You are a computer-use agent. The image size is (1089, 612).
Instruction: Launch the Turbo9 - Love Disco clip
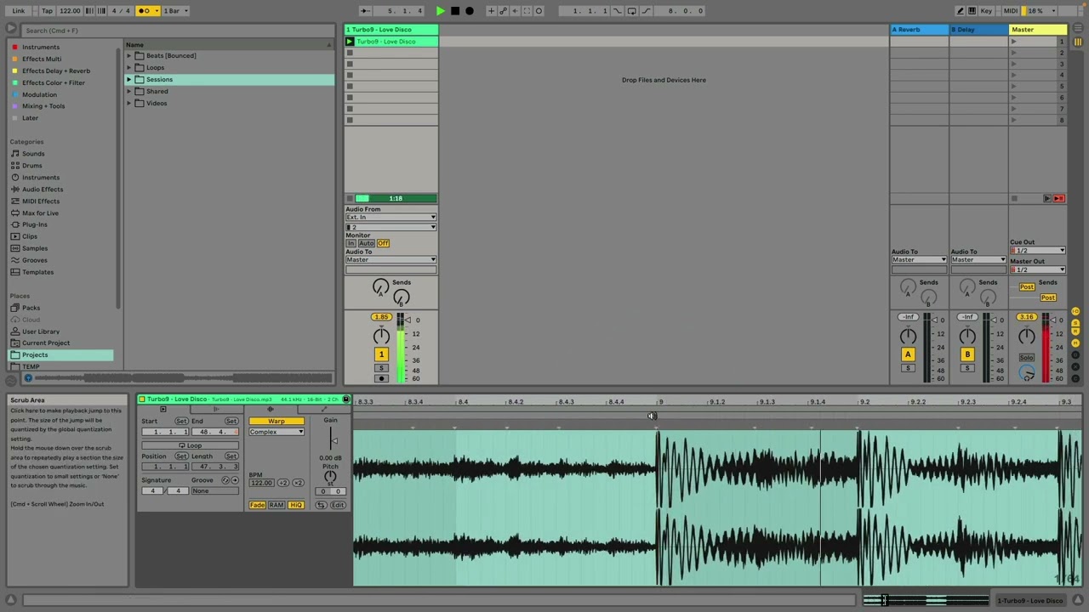tap(350, 41)
